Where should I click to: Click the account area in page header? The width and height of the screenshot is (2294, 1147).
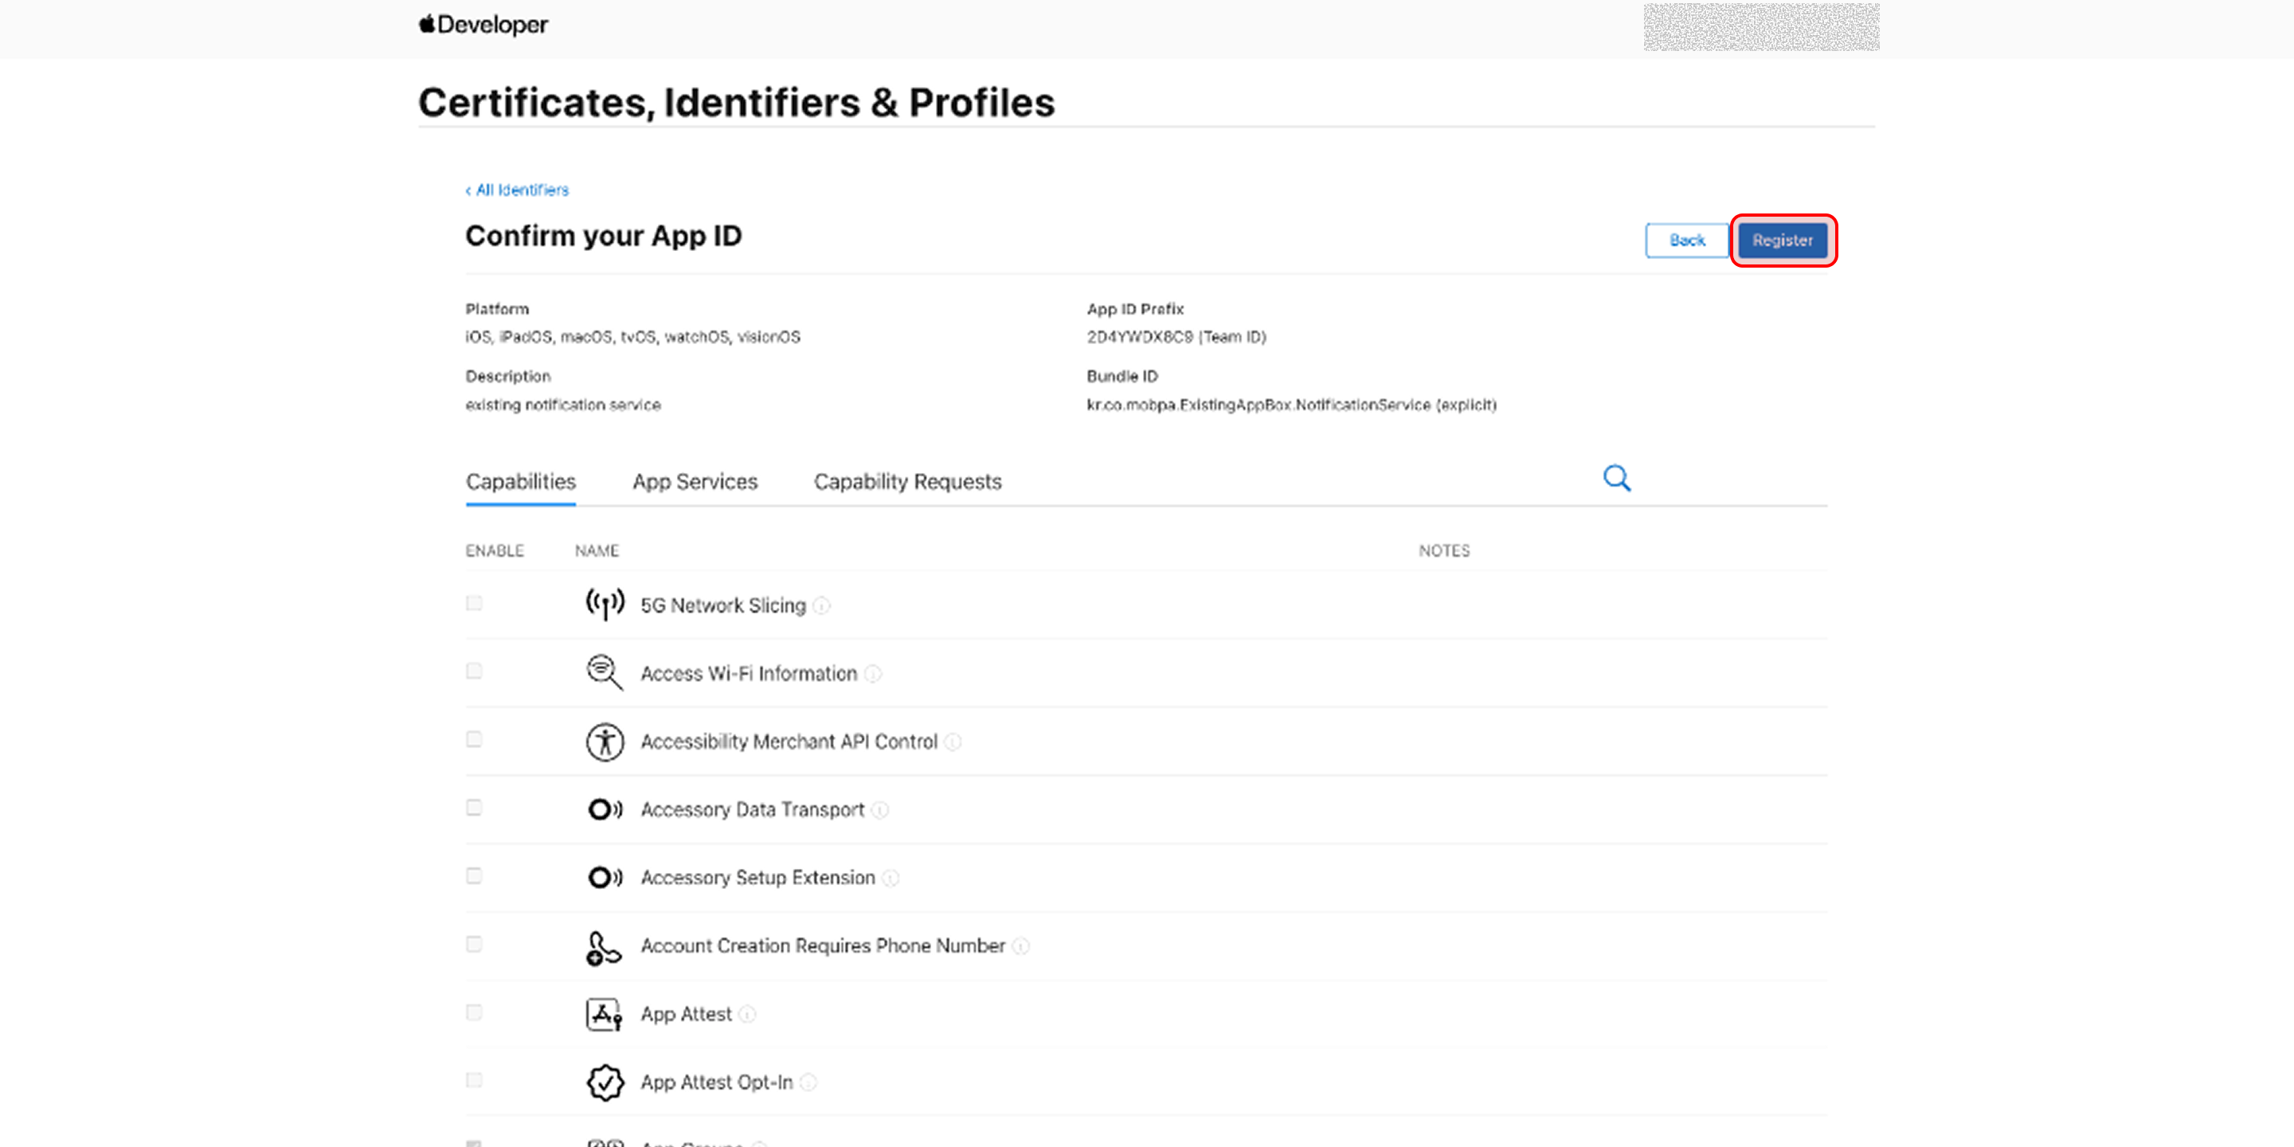tap(1761, 27)
